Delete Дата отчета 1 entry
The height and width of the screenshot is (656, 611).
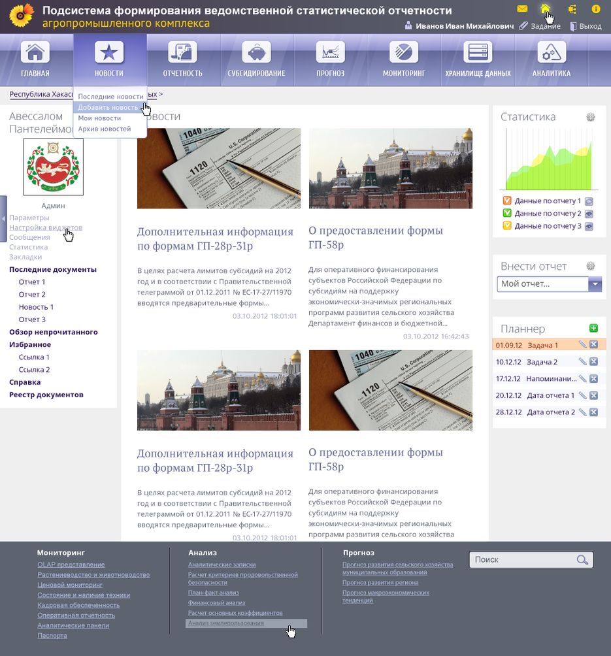pos(593,395)
